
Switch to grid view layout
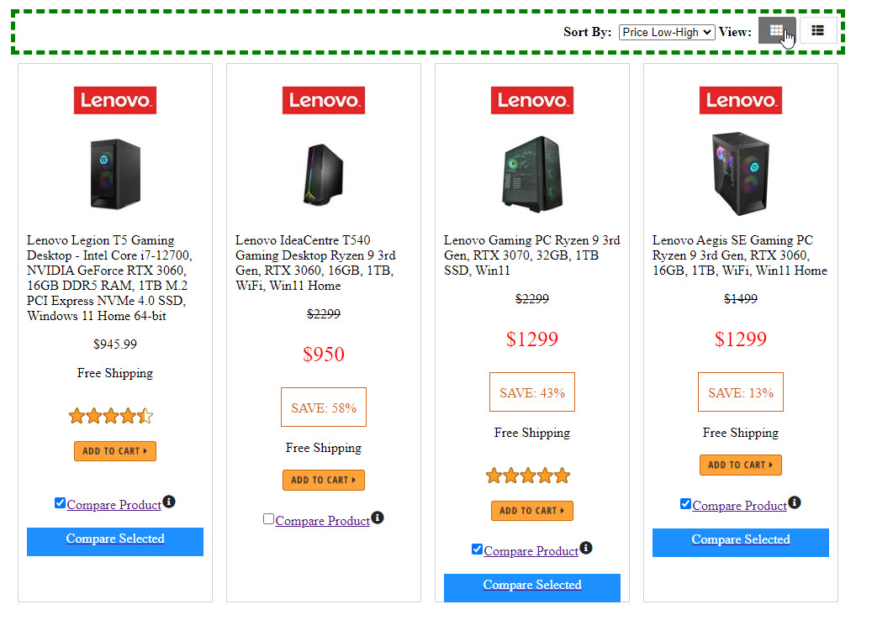point(776,31)
